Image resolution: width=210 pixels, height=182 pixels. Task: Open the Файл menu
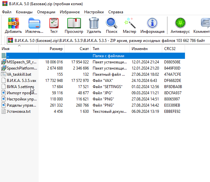tap(7, 12)
